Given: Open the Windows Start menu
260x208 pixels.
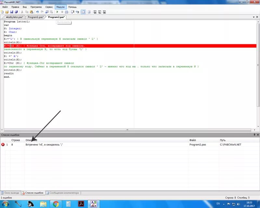Looking at the screenshot, I should 5,204.
